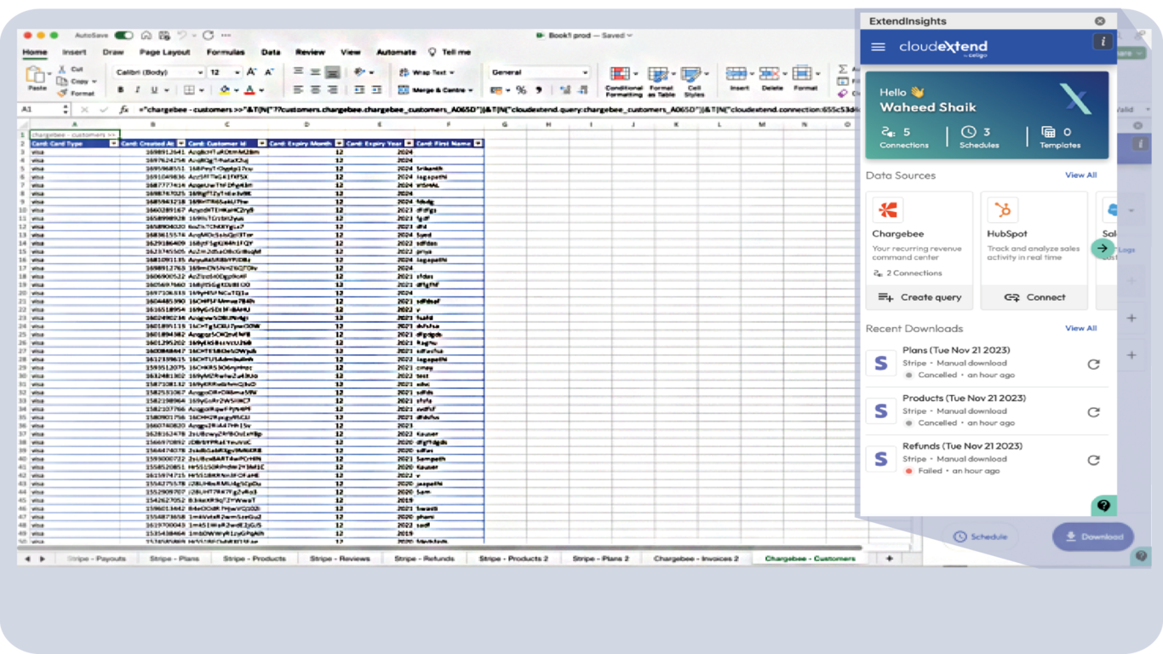1163x654 pixels.
Task: Click the Schedule button
Action: click(x=980, y=536)
